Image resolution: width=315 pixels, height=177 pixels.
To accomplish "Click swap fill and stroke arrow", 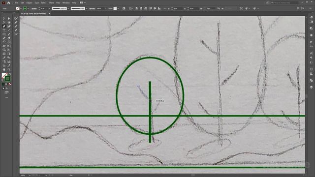I will [9, 74].
